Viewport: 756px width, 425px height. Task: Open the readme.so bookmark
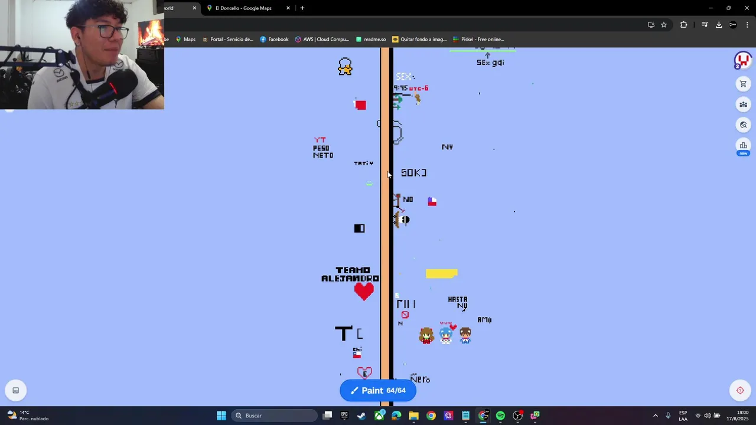(x=370, y=40)
